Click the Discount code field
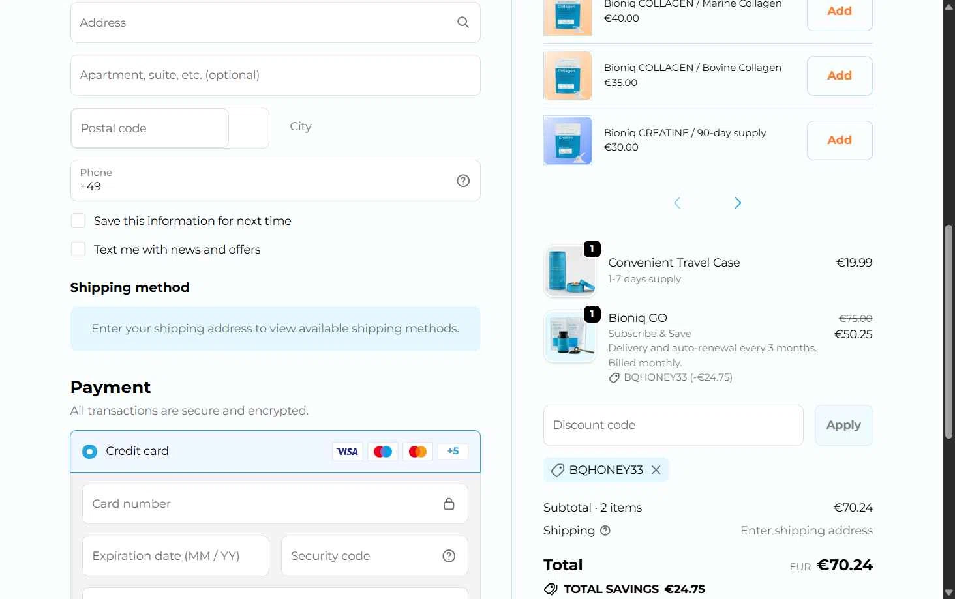The height and width of the screenshot is (599, 955). point(673,425)
